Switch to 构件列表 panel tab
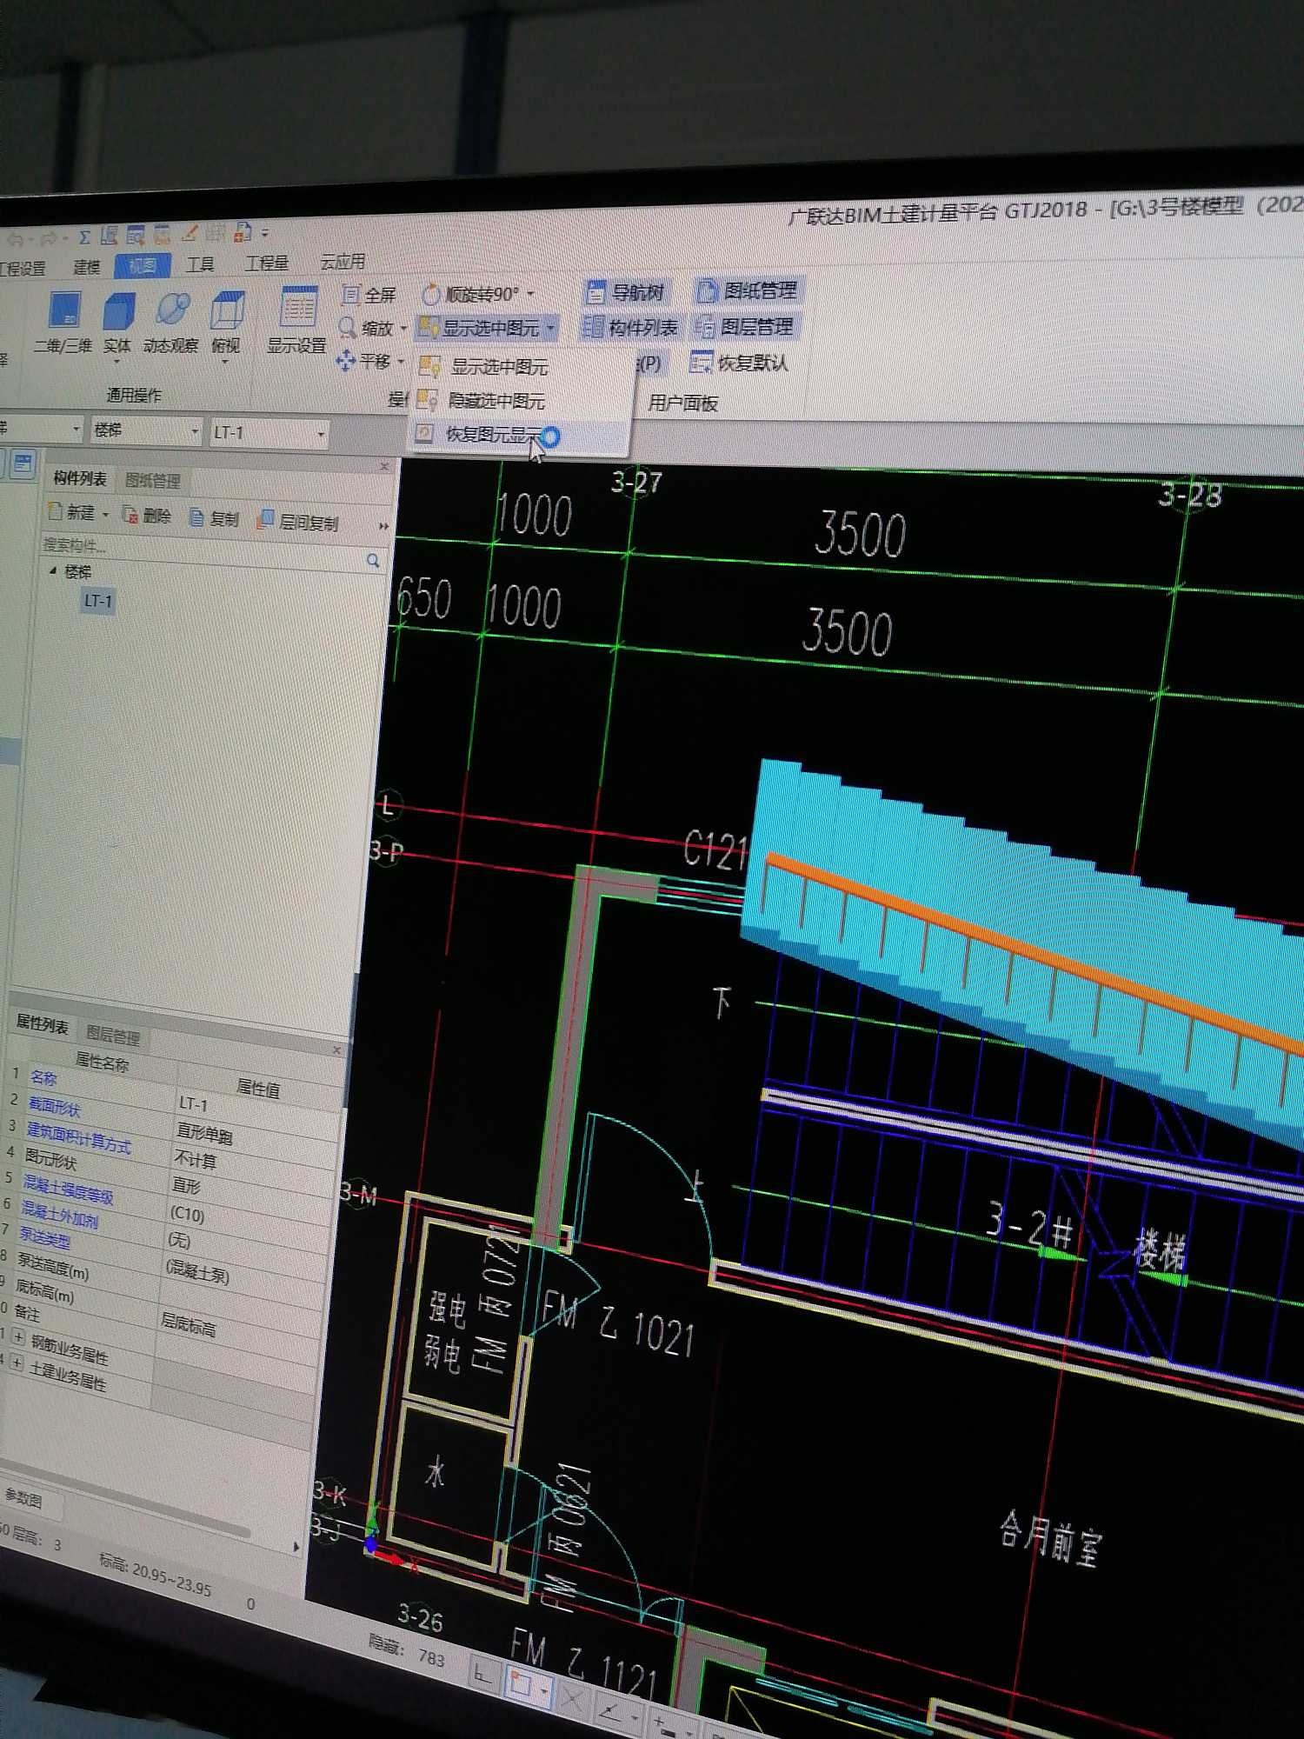The width and height of the screenshot is (1304, 1739). [80, 478]
